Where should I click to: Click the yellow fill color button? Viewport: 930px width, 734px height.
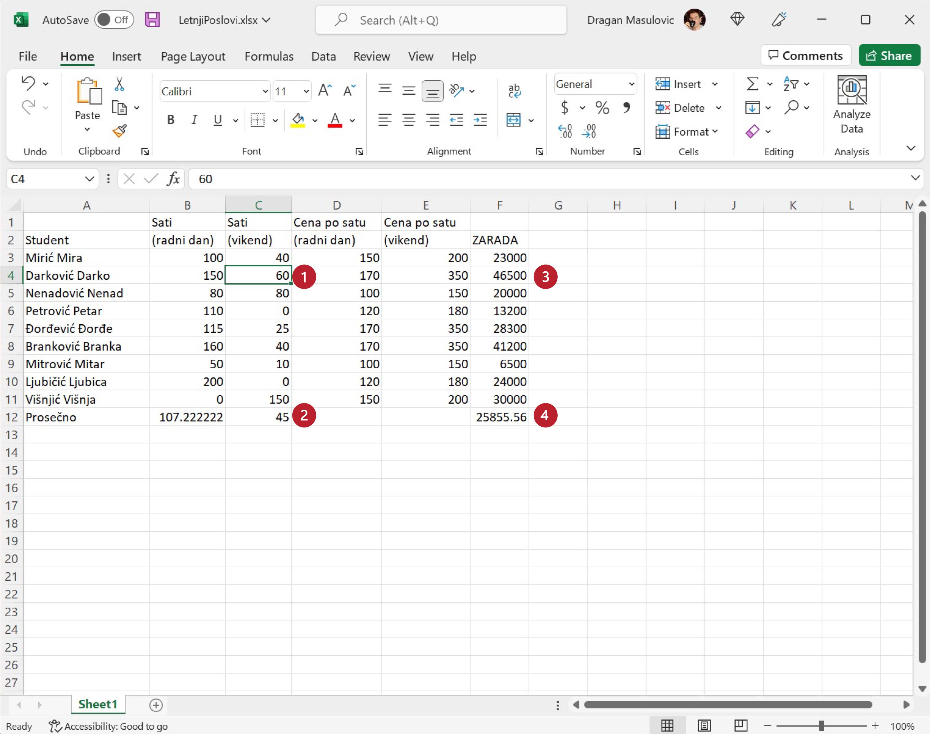(298, 120)
